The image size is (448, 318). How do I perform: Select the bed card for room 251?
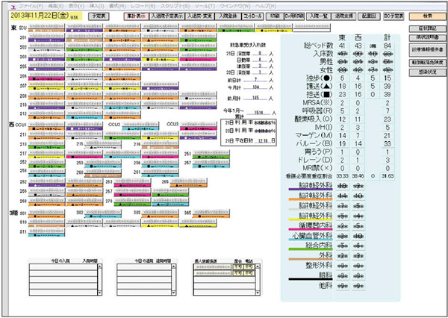[x=211, y=155]
